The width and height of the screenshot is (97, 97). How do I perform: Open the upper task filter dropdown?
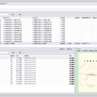point(9,15)
